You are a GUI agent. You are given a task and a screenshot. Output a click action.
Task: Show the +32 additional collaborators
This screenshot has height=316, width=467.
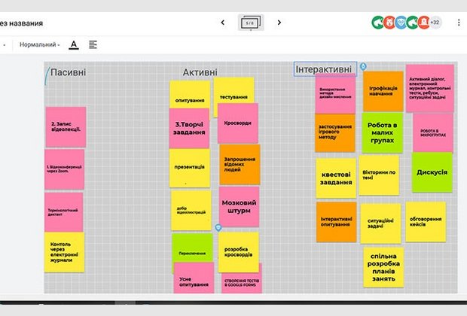point(435,23)
